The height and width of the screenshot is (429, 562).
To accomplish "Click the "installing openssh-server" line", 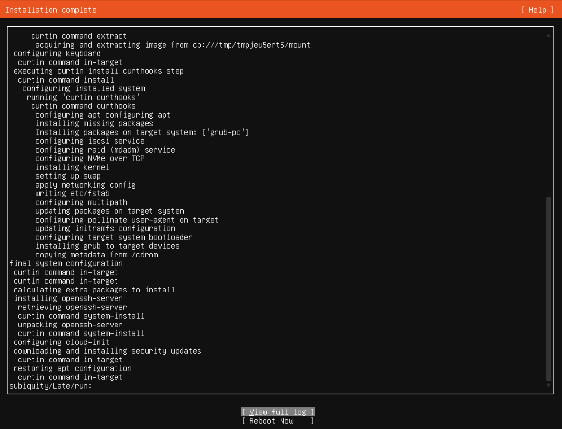I will coord(68,298).
